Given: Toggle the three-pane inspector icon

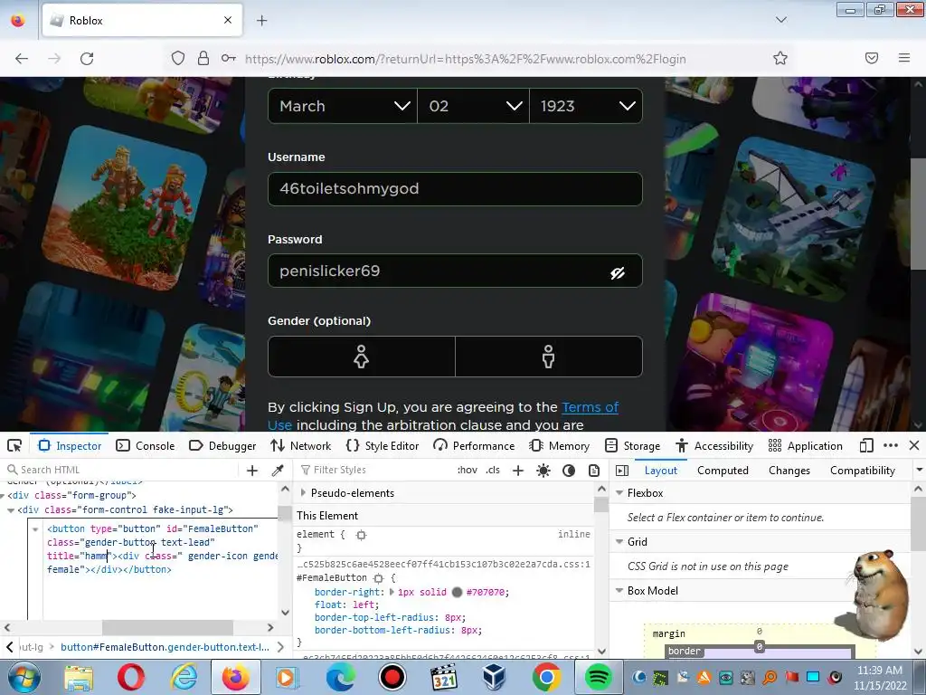Looking at the screenshot, I should tap(622, 470).
